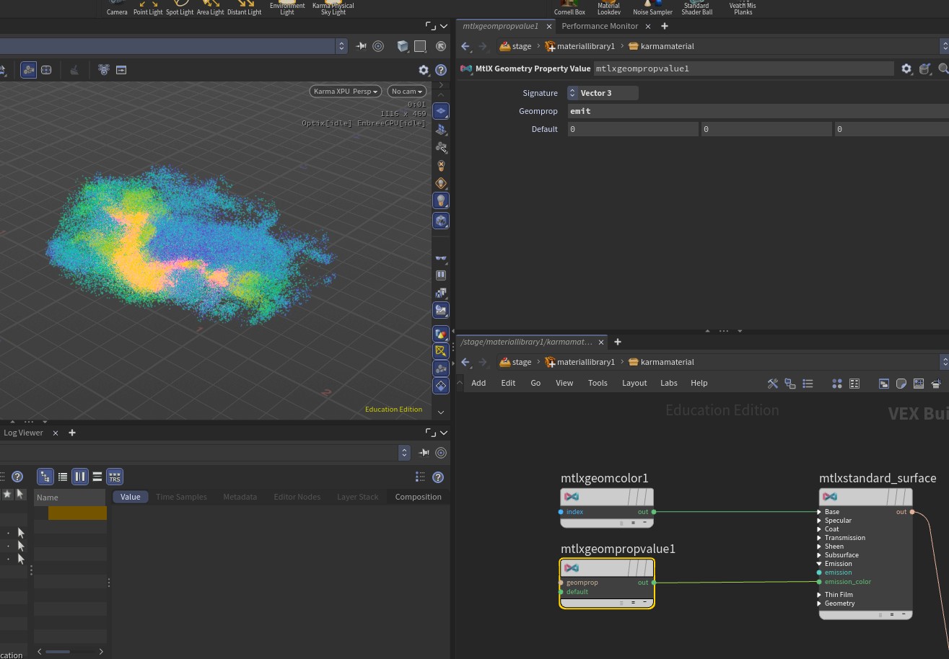Click the viewport help question mark icon

440,70
